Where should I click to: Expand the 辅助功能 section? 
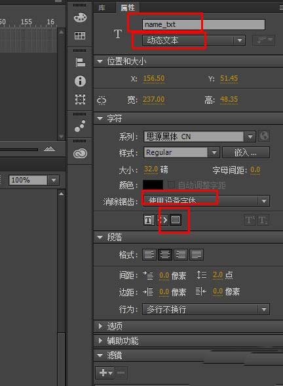pos(100,341)
